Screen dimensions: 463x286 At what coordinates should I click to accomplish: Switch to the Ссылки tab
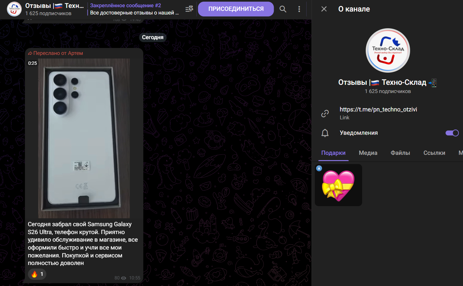coord(434,153)
